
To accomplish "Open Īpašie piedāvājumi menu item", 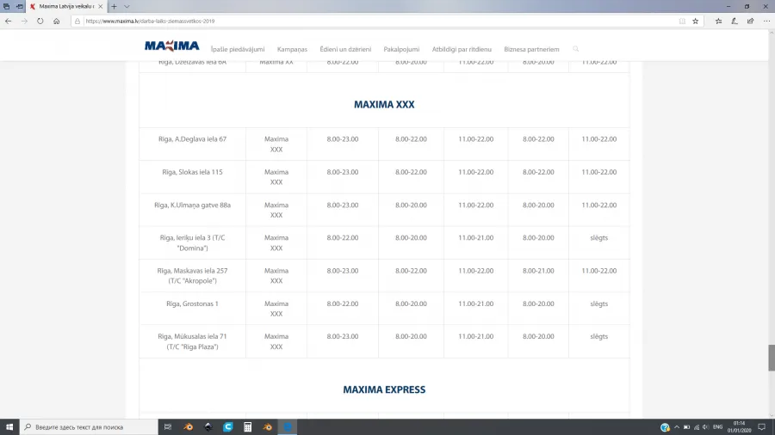I will click(x=238, y=49).
